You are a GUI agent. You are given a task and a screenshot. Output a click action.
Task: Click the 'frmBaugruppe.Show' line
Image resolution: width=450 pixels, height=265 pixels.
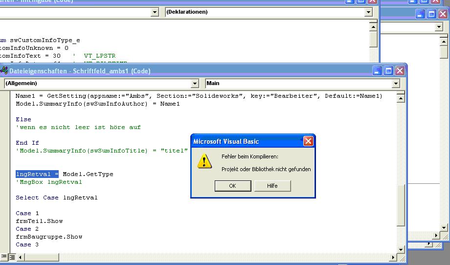49,237
